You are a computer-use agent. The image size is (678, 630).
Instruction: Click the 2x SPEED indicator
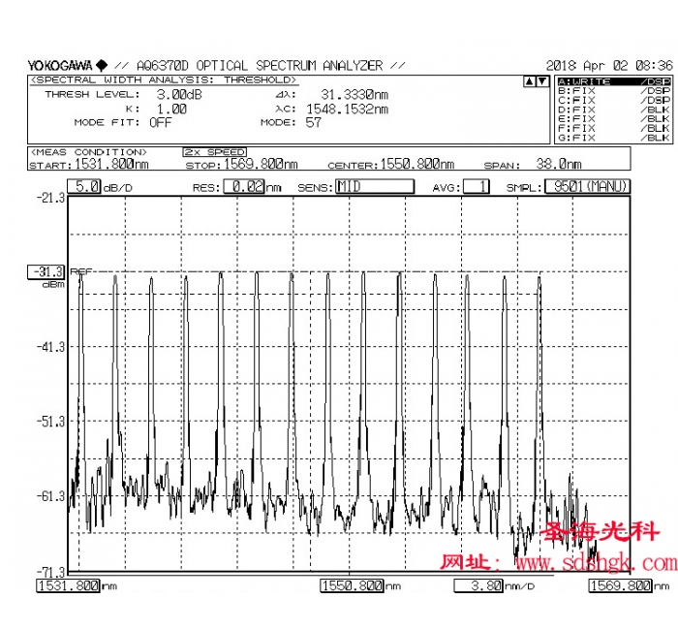pos(214,152)
